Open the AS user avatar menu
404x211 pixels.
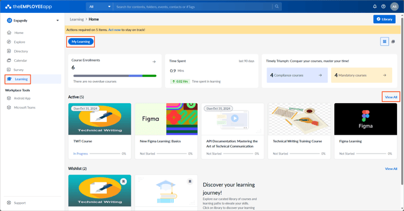394,6
